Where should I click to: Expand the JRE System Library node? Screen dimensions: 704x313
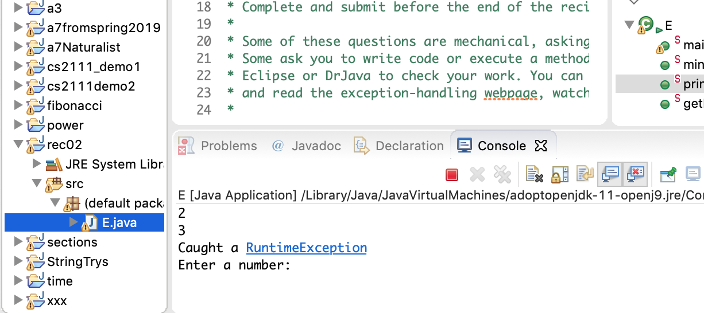click(x=37, y=165)
